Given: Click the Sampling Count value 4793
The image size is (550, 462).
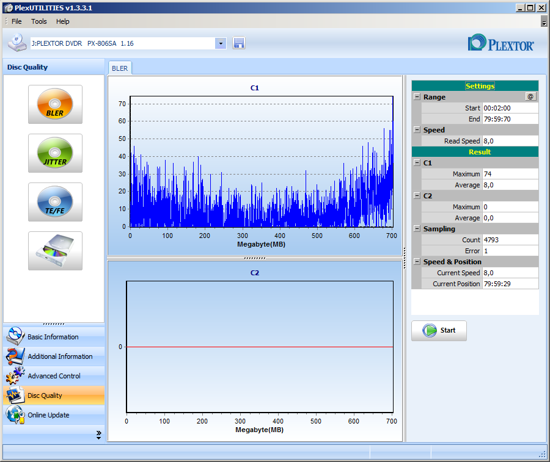Looking at the screenshot, I should pyautogui.click(x=510, y=240).
